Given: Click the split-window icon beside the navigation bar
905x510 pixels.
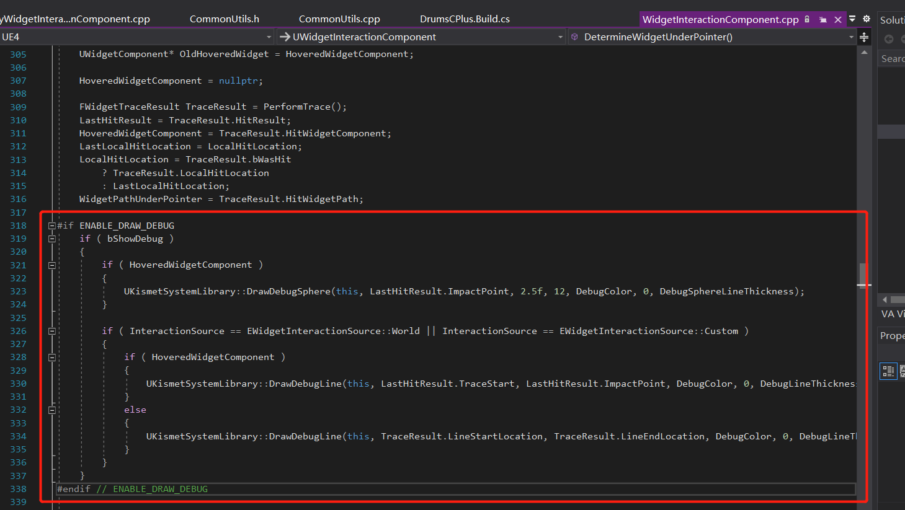Looking at the screenshot, I should point(864,37).
